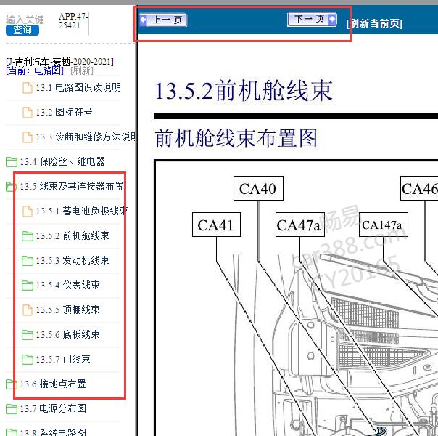The height and width of the screenshot is (436, 438).
Task: Click the CA47a connector label
Action: [299, 225]
